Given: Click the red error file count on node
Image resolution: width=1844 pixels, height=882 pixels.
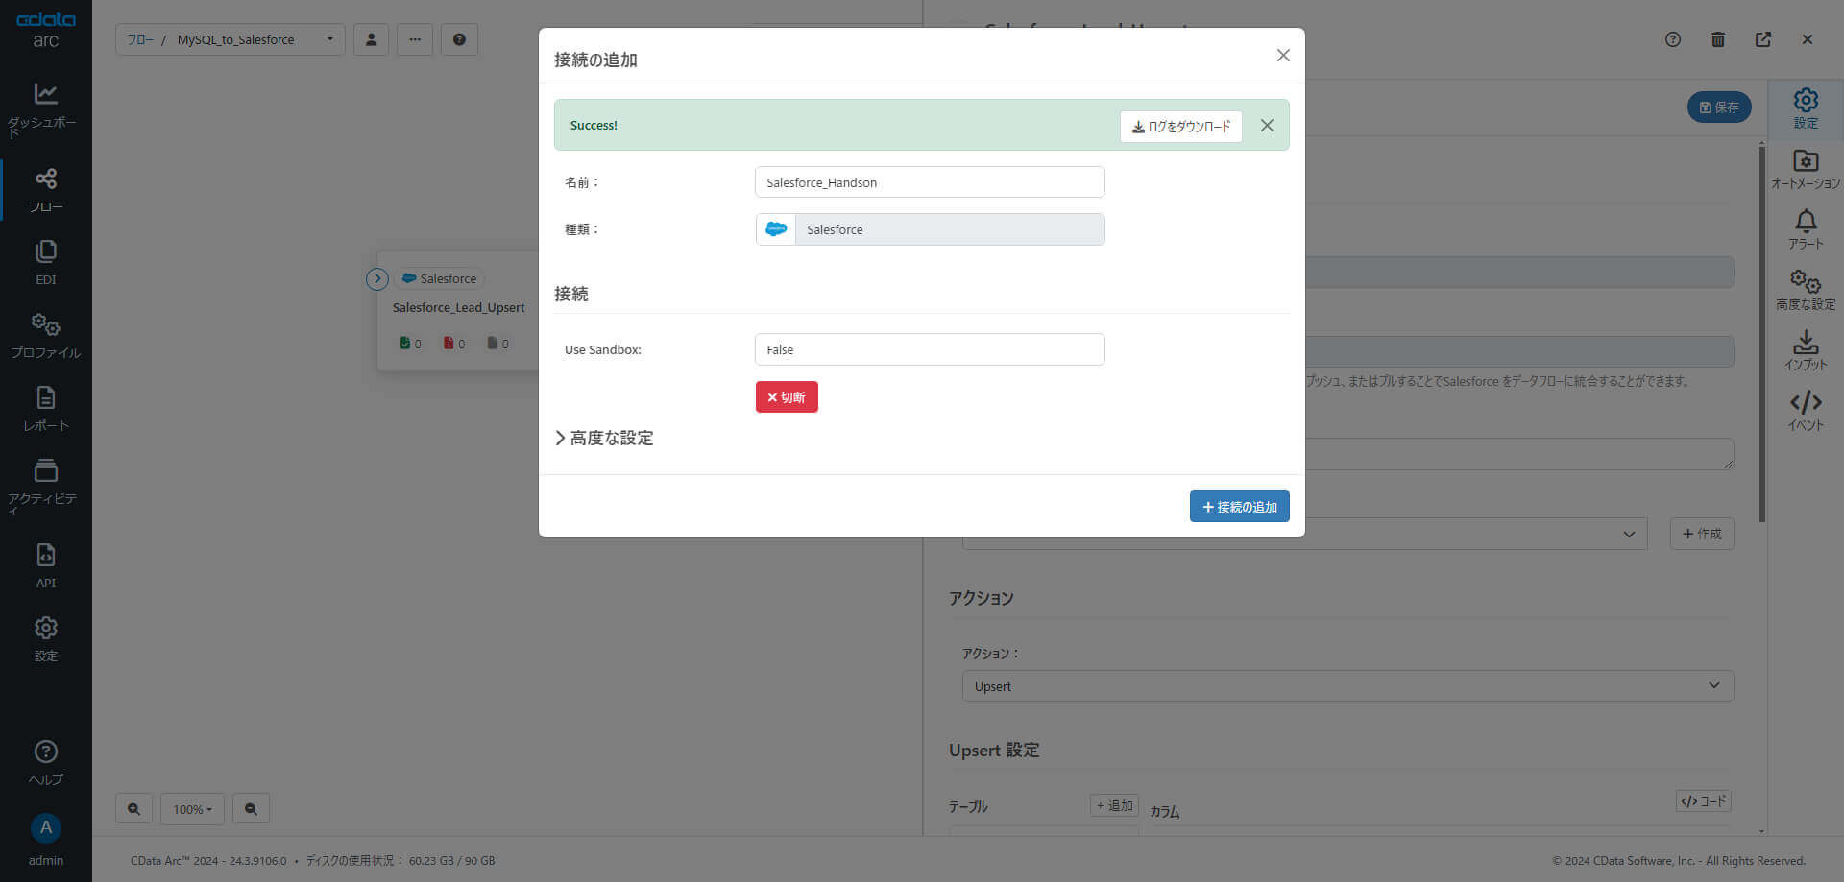Looking at the screenshot, I should pyautogui.click(x=454, y=344).
